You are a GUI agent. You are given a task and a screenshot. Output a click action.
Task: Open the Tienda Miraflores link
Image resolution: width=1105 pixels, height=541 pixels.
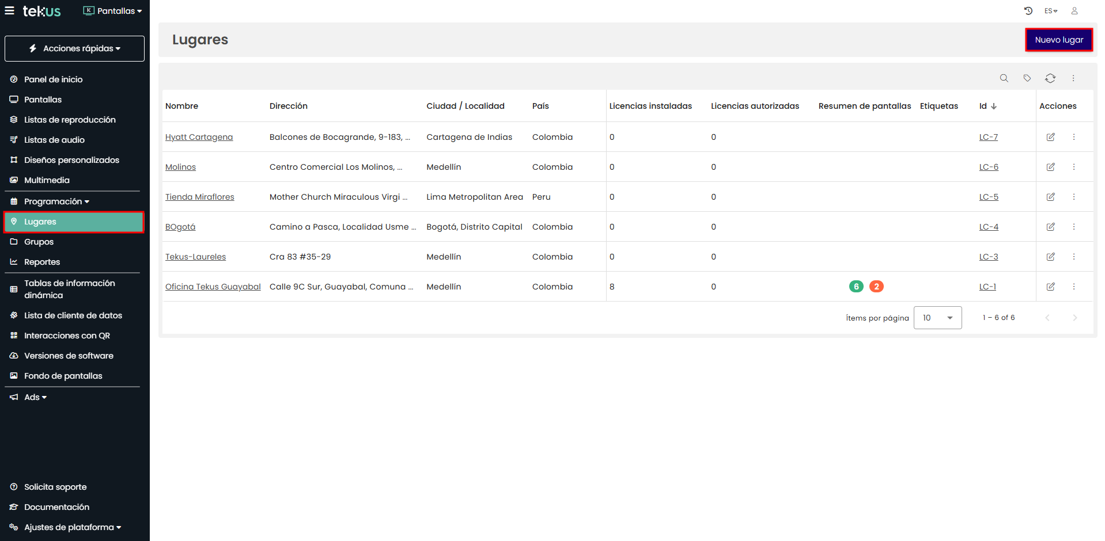coord(199,197)
